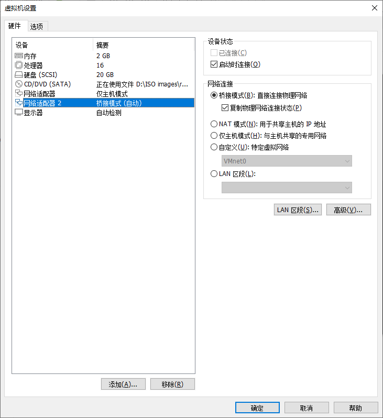Switch to the 选项 (Options) tab
This screenshot has height=418, width=383.
click(x=37, y=26)
